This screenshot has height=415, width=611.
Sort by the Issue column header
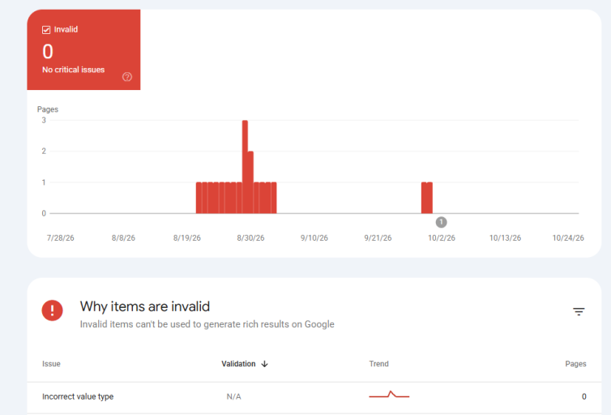coord(51,364)
